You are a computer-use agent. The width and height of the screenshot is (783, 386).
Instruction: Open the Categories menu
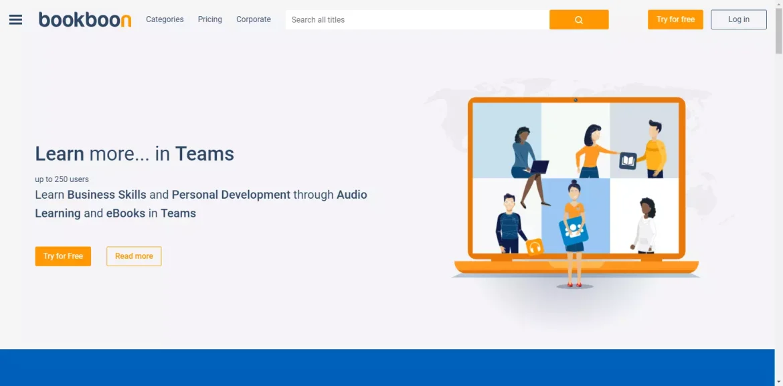(165, 19)
